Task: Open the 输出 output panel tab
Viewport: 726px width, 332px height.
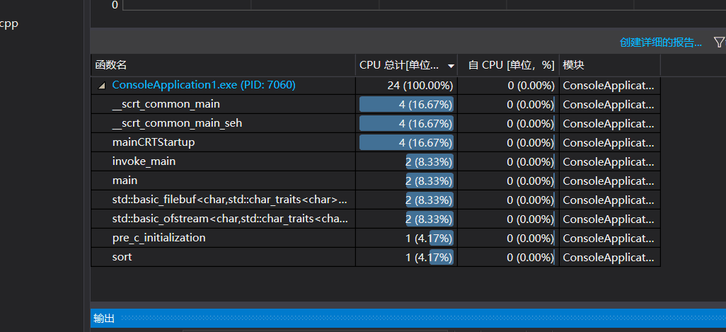Action: pyautogui.click(x=104, y=319)
